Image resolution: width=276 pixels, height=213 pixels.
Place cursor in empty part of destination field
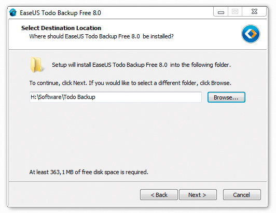tap(148, 97)
